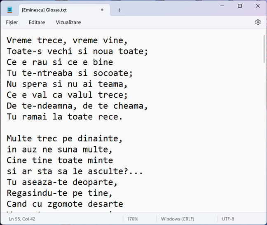Click line "Tu te-ntreaba si socoate;"
This screenshot has width=267, height=225.
[x=70, y=73]
